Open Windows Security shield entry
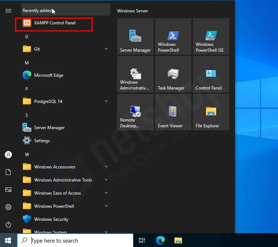278x247 pixels. (x=65, y=219)
